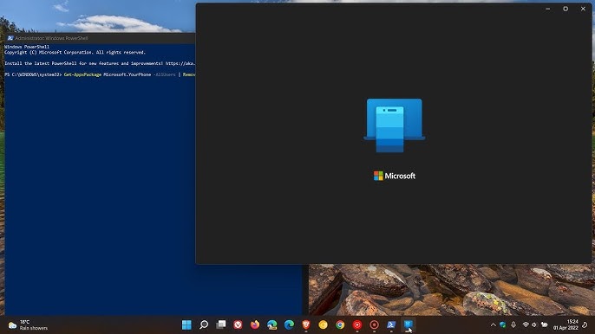Switch to PowerShell via its taskbar icon
The height and width of the screenshot is (334, 595).
tap(391, 324)
